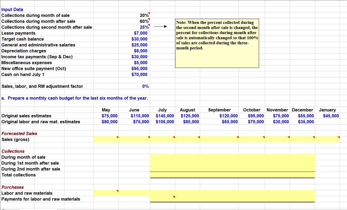Click "Original labor and raw mat. estimates" label
Viewport: 347px width, 210px height.
(x=41, y=122)
